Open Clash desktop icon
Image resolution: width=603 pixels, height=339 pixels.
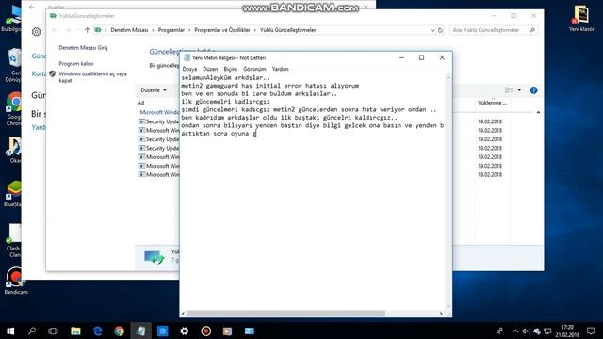pos(14,240)
